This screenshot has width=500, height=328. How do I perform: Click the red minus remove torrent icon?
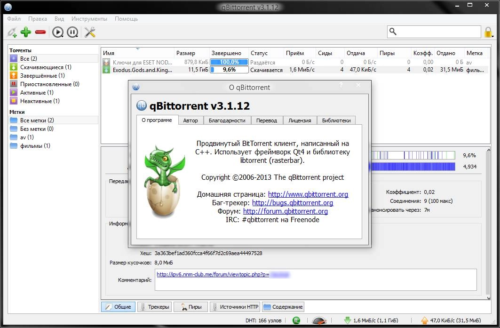click(x=40, y=32)
